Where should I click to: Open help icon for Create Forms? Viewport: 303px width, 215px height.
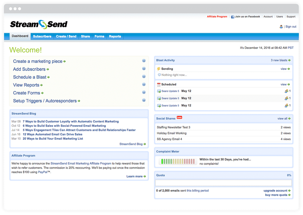click(x=144, y=92)
